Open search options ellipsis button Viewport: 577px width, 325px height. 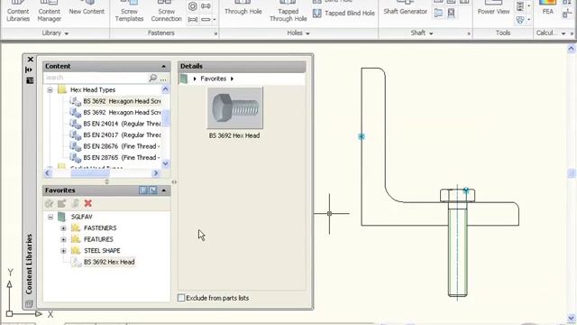point(163,79)
